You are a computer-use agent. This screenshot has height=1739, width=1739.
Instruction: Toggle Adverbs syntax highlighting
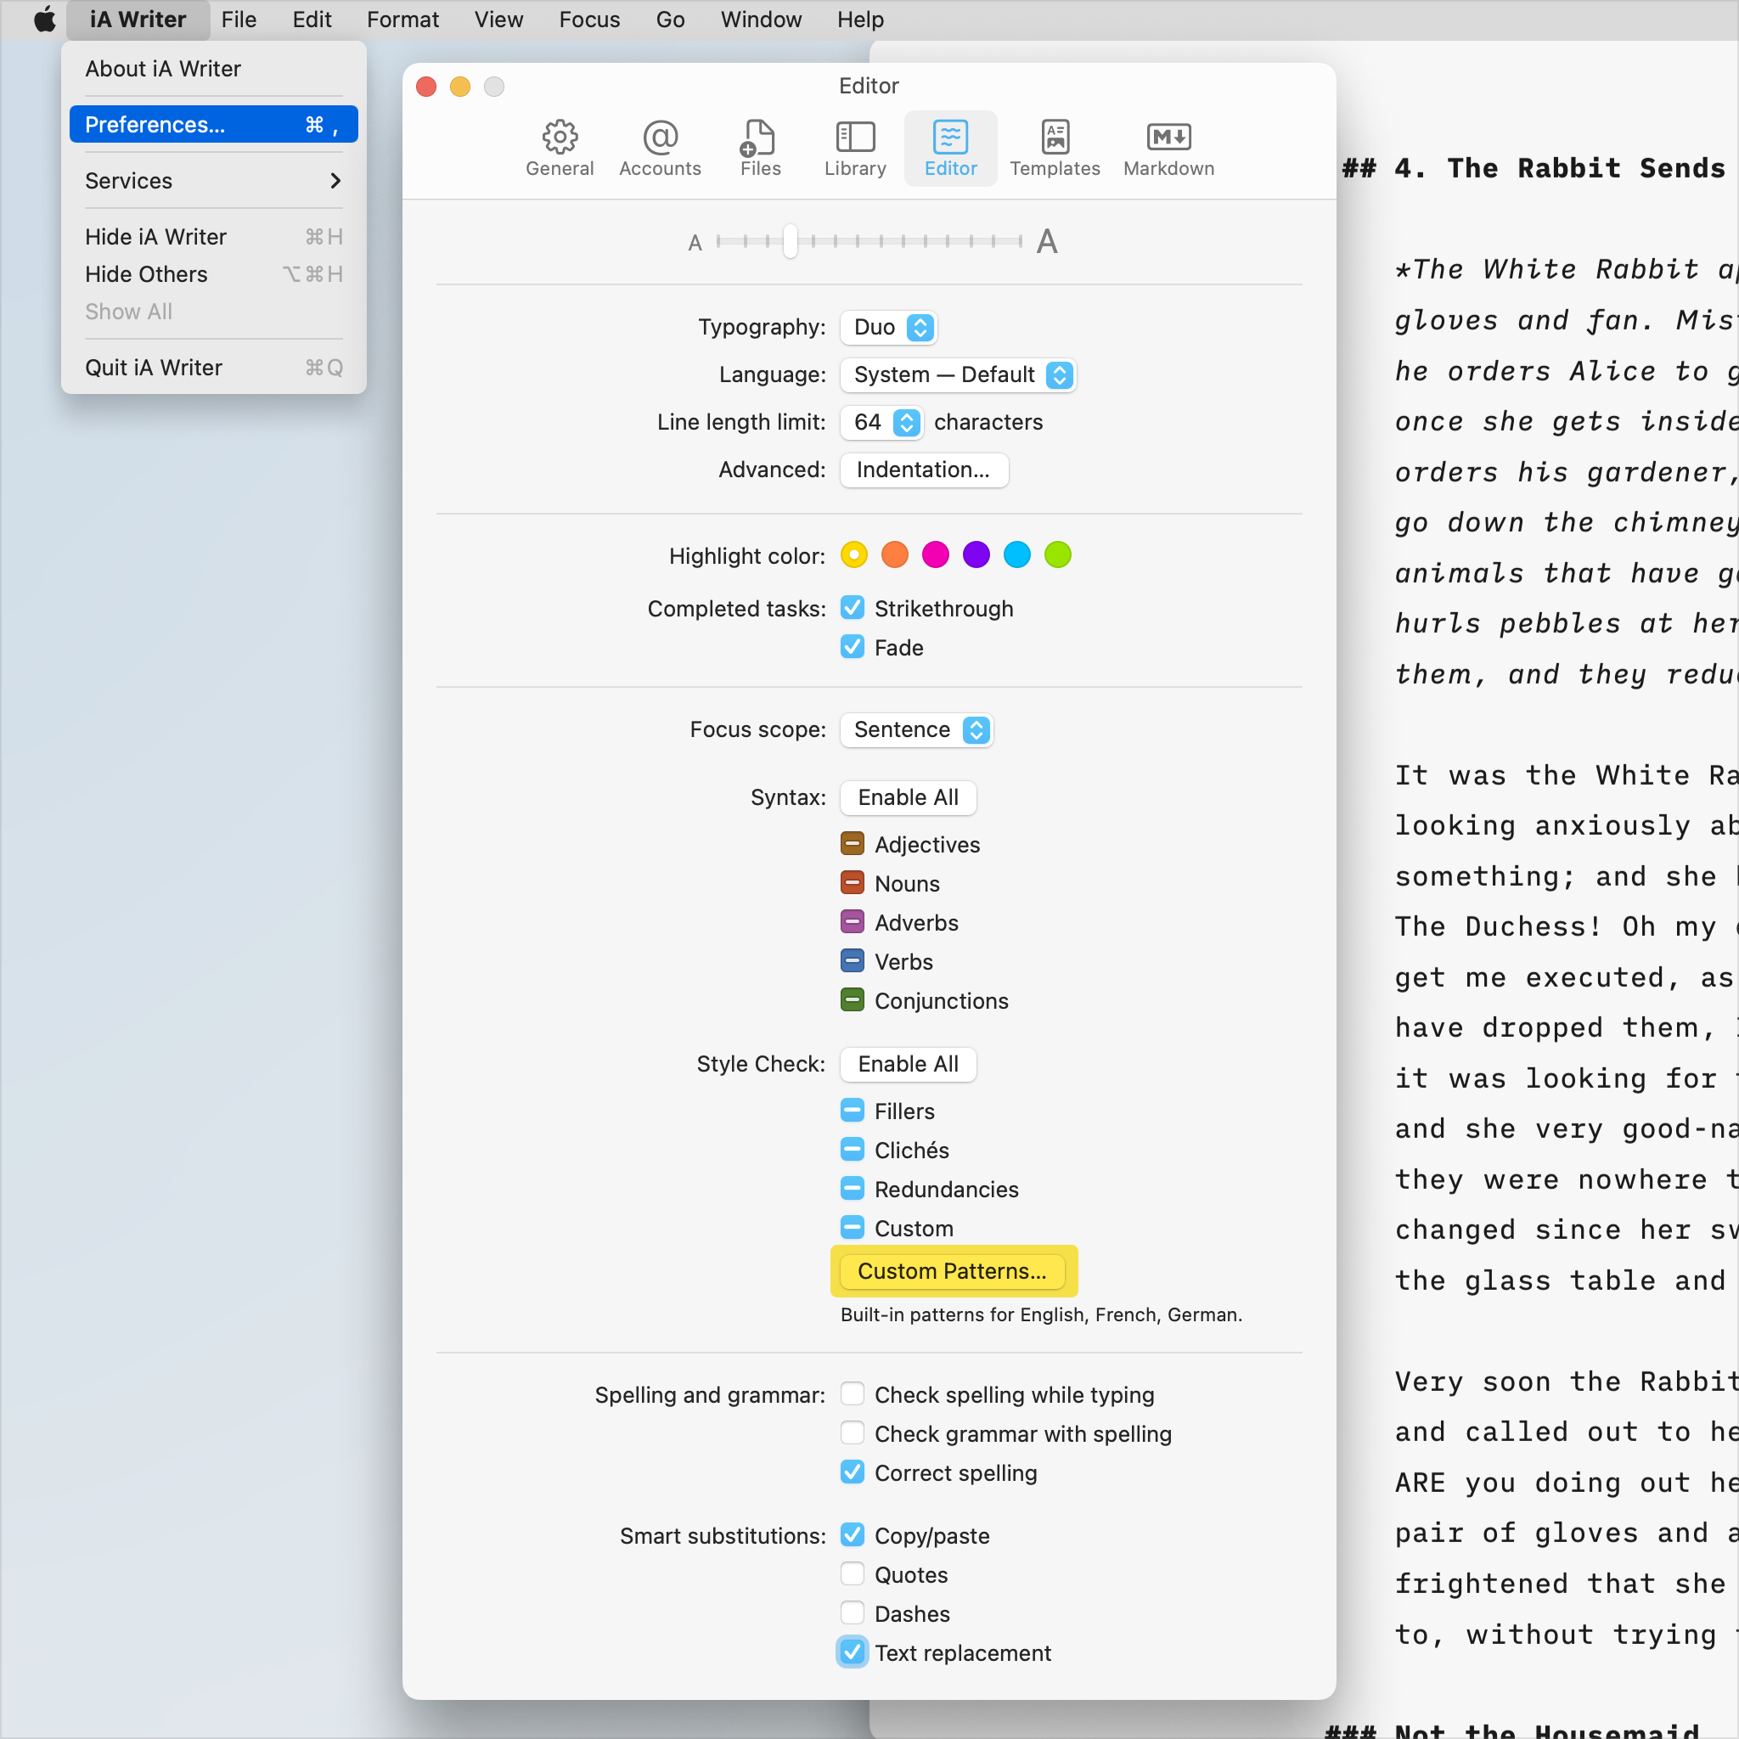tap(852, 921)
